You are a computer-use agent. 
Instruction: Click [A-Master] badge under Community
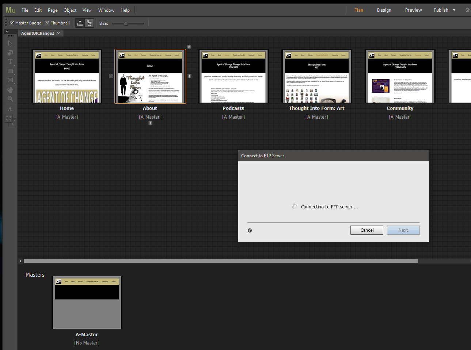[400, 117]
